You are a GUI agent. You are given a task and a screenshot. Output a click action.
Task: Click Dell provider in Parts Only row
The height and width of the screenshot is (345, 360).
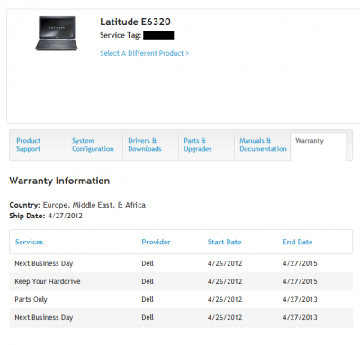148,299
